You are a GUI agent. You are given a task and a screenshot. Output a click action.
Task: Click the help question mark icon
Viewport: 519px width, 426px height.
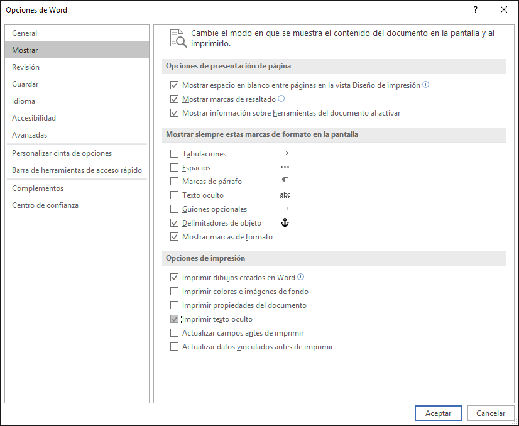476,9
